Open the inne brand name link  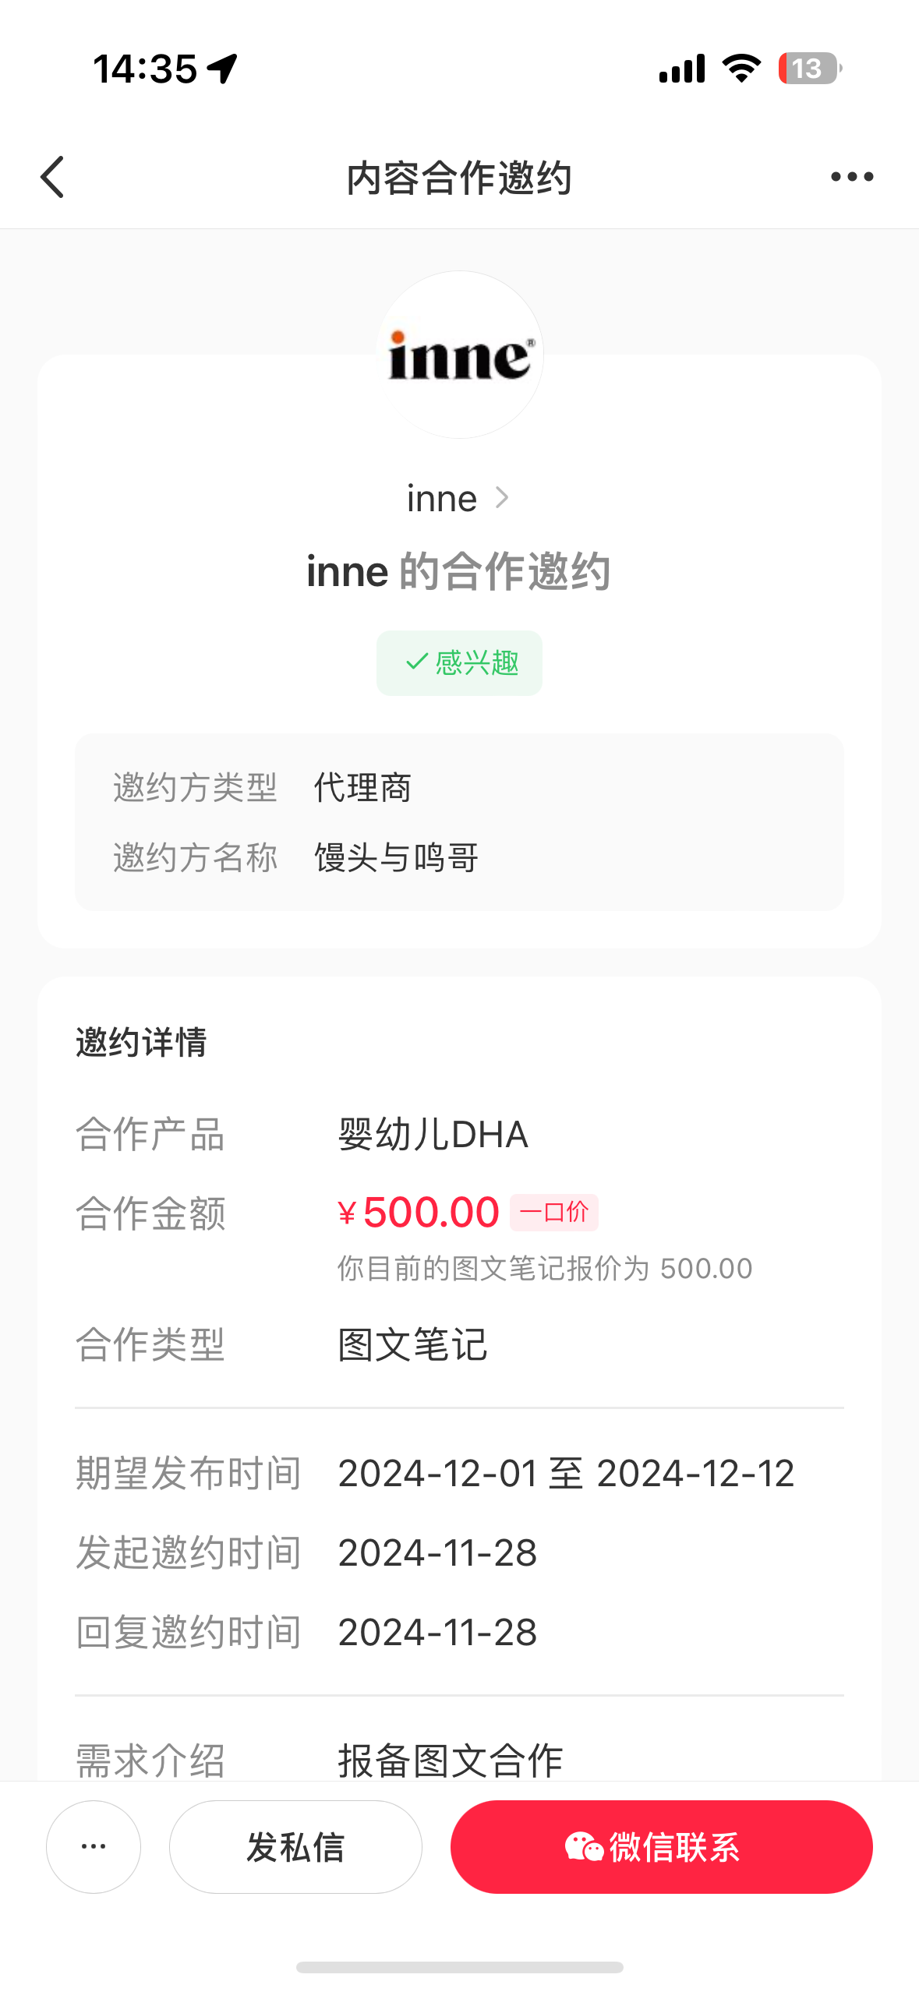(441, 499)
